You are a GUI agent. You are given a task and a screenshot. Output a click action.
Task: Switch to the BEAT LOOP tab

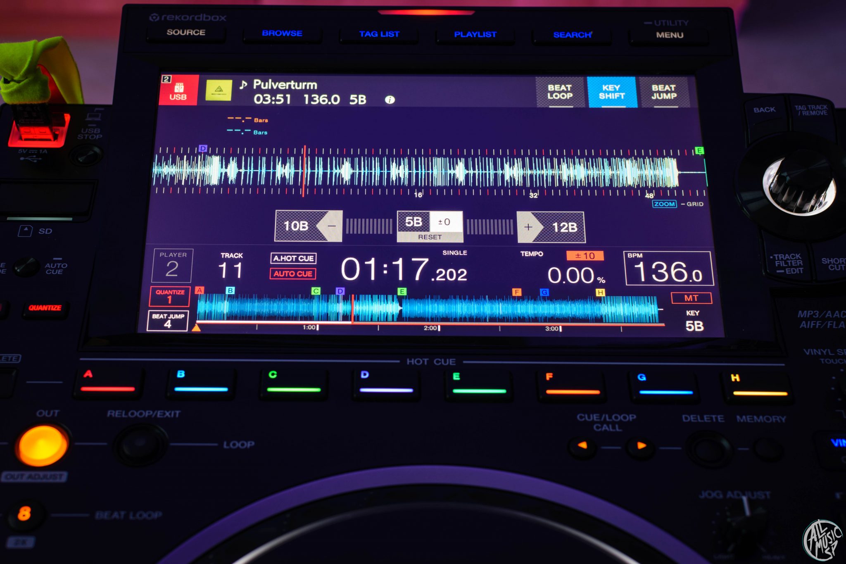coord(561,92)
